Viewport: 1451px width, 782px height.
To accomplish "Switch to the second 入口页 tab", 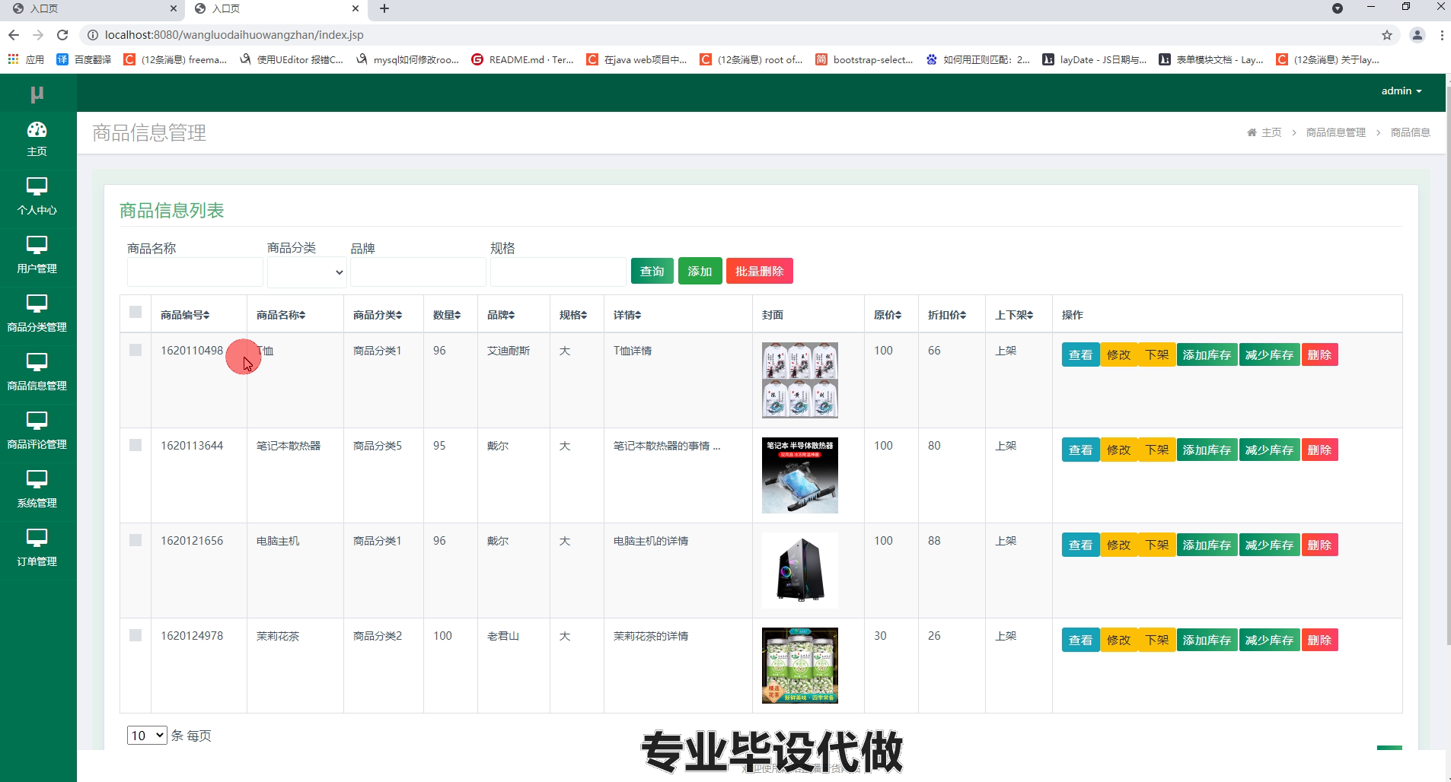I will [x=276, y=9].
